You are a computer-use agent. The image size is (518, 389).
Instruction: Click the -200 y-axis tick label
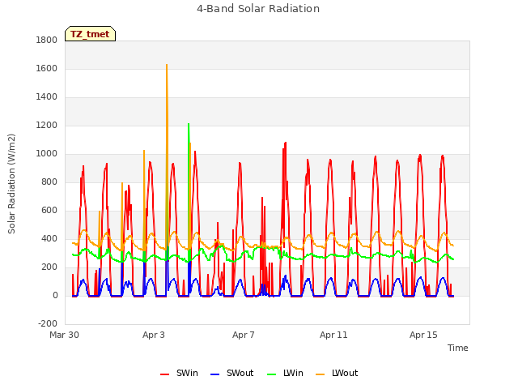point(48,323)
